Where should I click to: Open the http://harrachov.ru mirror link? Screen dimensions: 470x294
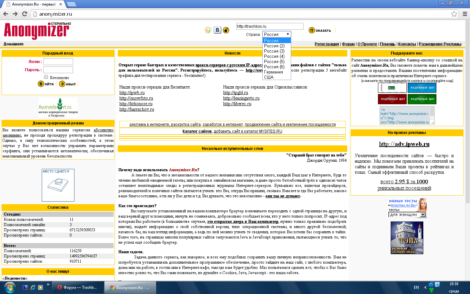pyautogui.click(x=137, y=109)
